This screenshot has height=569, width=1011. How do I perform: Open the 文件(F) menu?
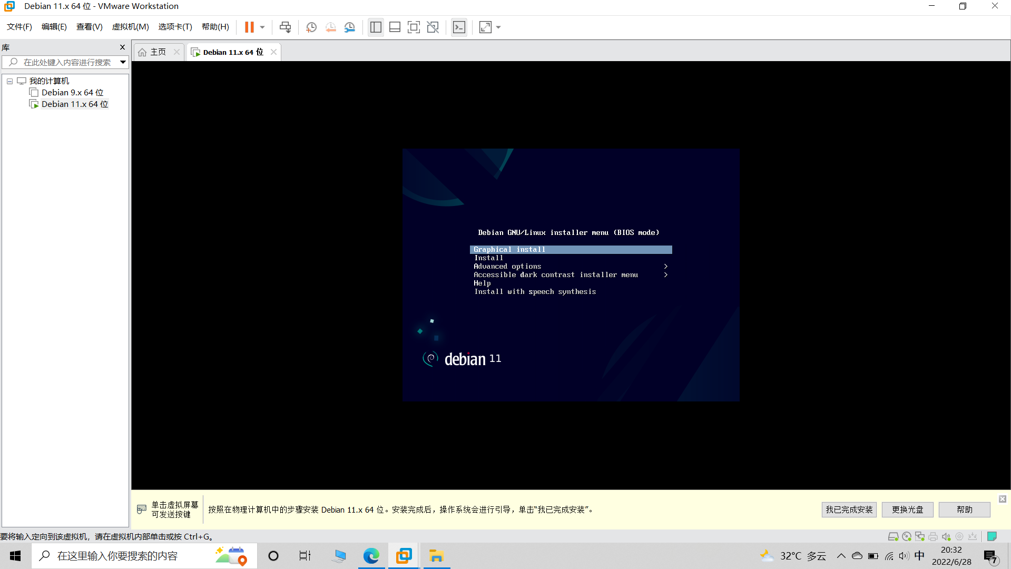(x=19, y=27)
